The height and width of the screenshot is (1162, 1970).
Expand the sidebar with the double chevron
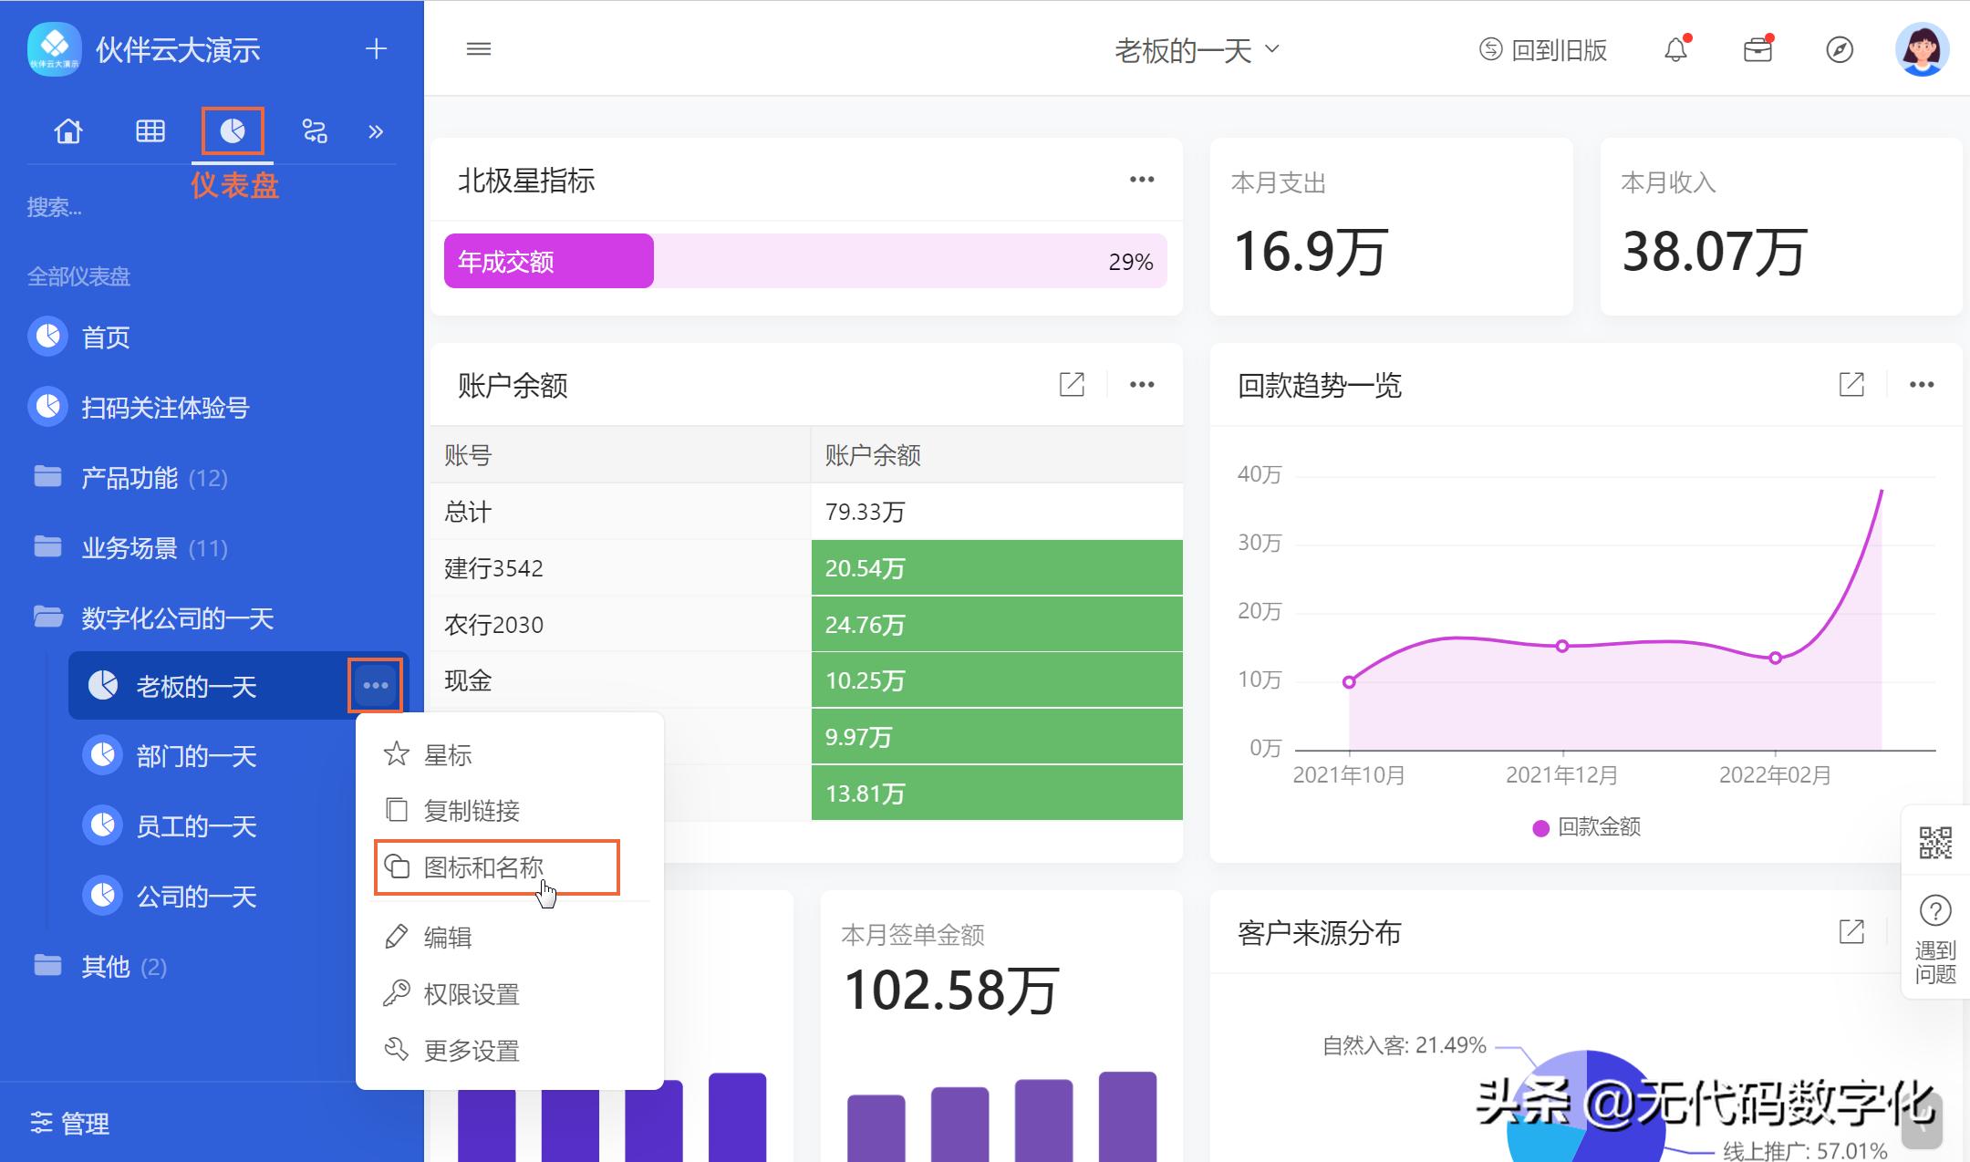pyautogui.click(x=376, y=130)
